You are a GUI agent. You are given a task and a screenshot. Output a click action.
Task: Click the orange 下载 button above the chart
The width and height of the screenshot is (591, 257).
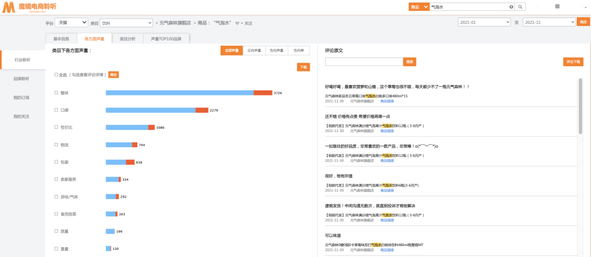[303, 67]
